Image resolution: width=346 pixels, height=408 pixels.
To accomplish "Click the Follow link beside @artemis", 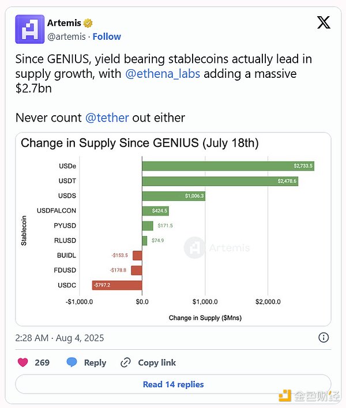I will (x=107, y=36).
